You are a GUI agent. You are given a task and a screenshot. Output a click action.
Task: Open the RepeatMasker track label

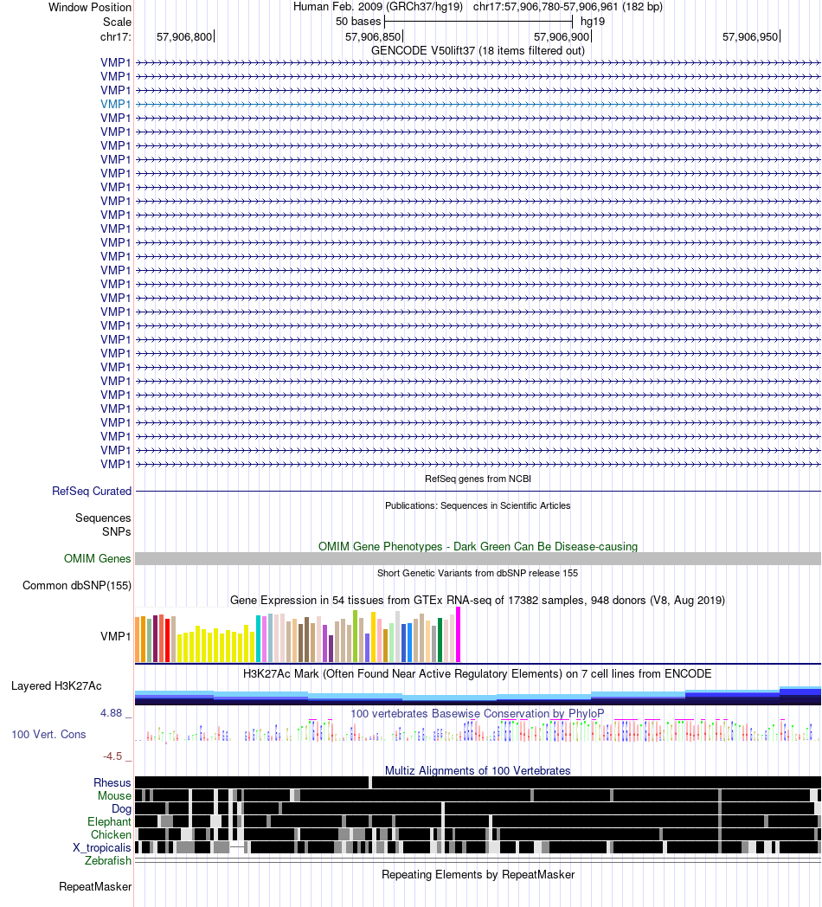(95, 887)
